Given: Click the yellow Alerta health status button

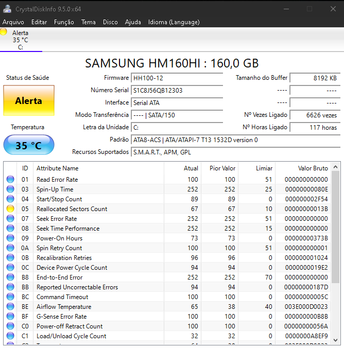Looking at the screenshot, I should point(29,100).
